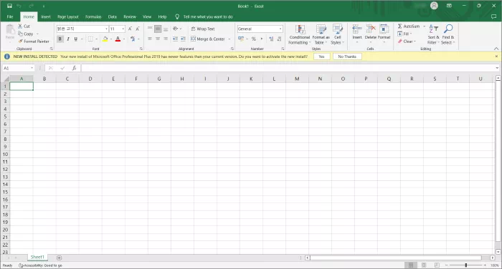Click the Cut scissors icon
The width and height of the screenshot is (502, 269).
click(x=20, y=26)
